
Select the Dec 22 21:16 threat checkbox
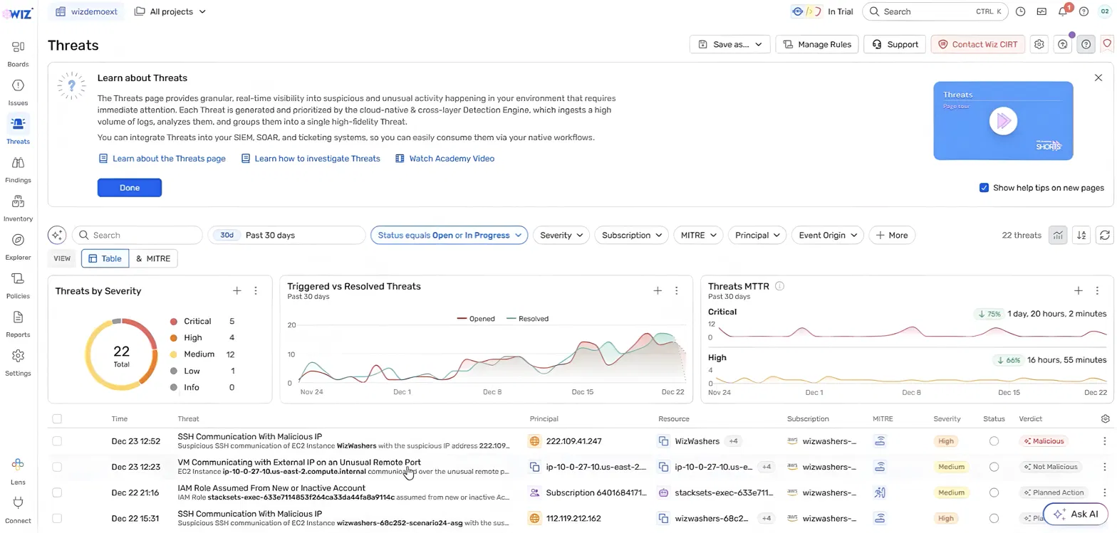click(x=57, y=492)
